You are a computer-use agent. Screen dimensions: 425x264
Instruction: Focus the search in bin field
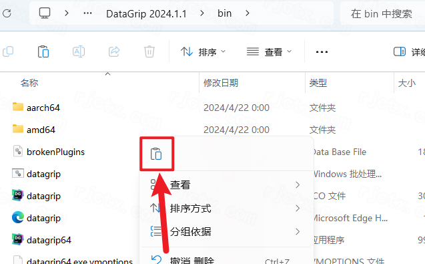[382, 13]
